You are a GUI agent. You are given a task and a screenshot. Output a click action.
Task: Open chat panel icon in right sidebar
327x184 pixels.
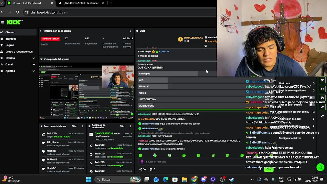click(x=322, y=80)
